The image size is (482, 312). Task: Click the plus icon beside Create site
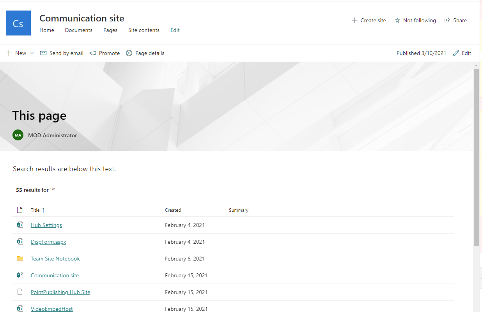tap(354, 20)
